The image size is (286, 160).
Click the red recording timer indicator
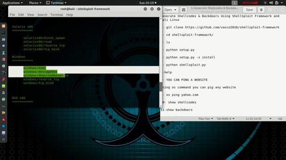click(x=250, y=3)
